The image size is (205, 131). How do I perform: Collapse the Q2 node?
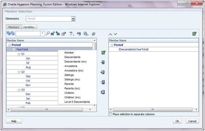click(x=19, y=72)
